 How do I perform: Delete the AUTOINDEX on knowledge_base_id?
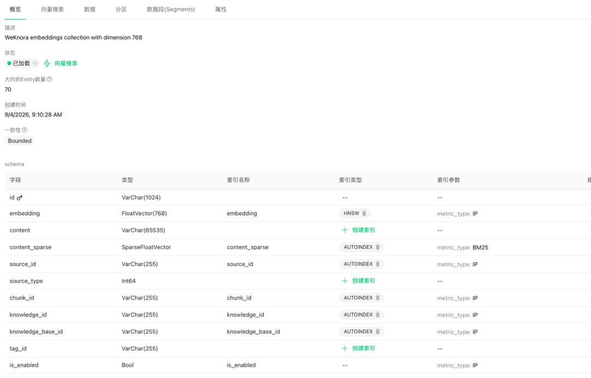click(378, 332)
